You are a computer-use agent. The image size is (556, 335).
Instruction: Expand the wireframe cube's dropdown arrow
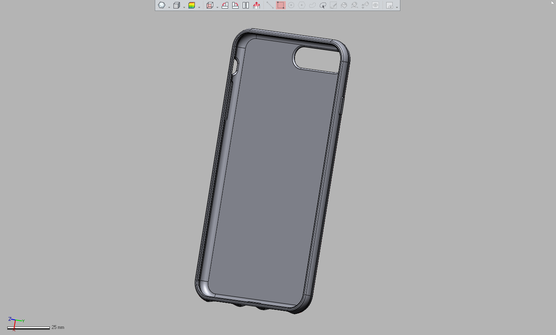(217, 7)
